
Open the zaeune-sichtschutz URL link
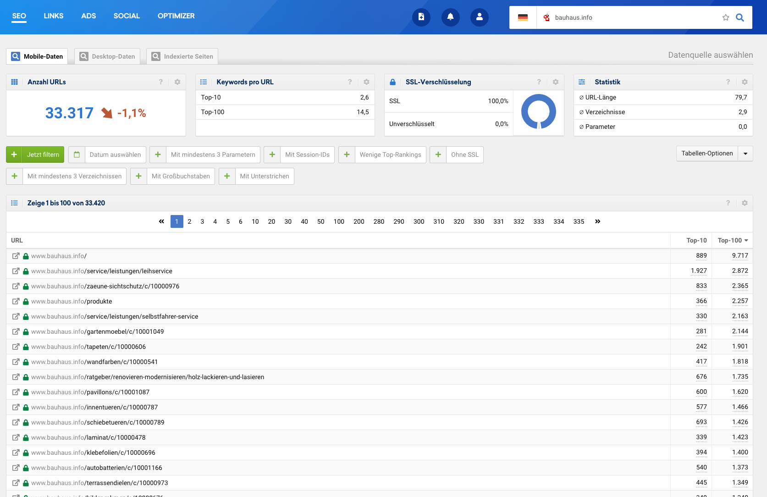[105, 286]
